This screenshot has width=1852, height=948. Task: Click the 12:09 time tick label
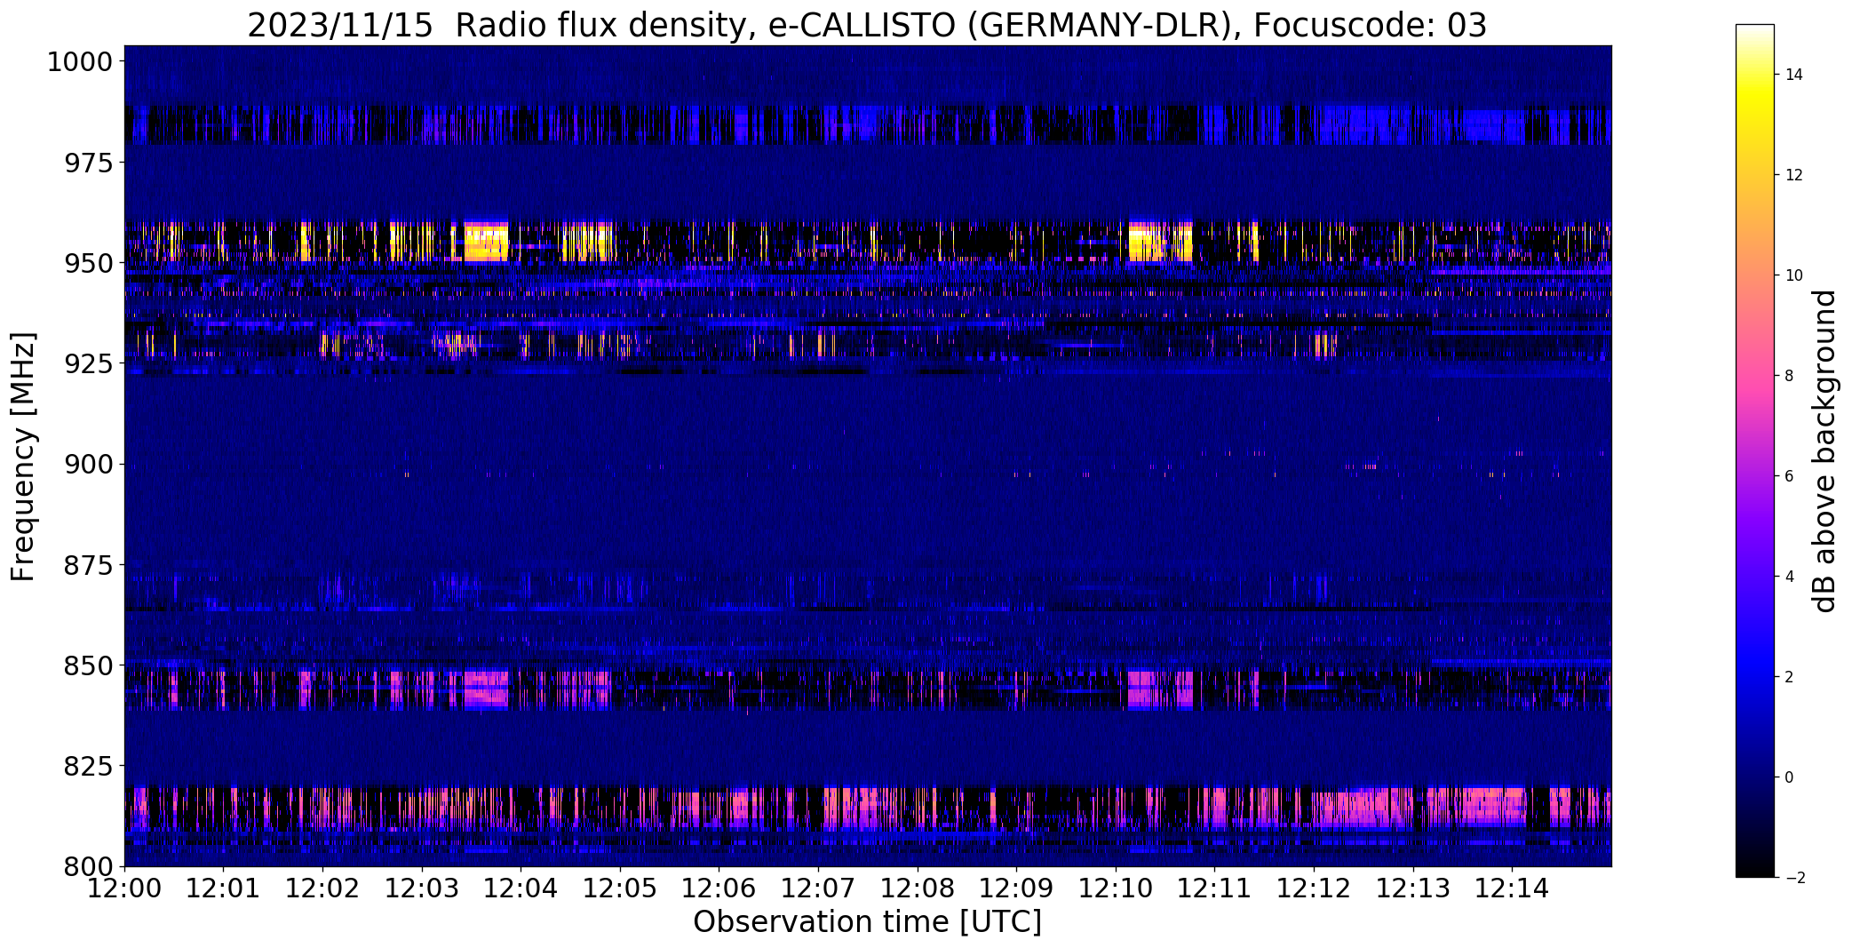coord(1016,888)
